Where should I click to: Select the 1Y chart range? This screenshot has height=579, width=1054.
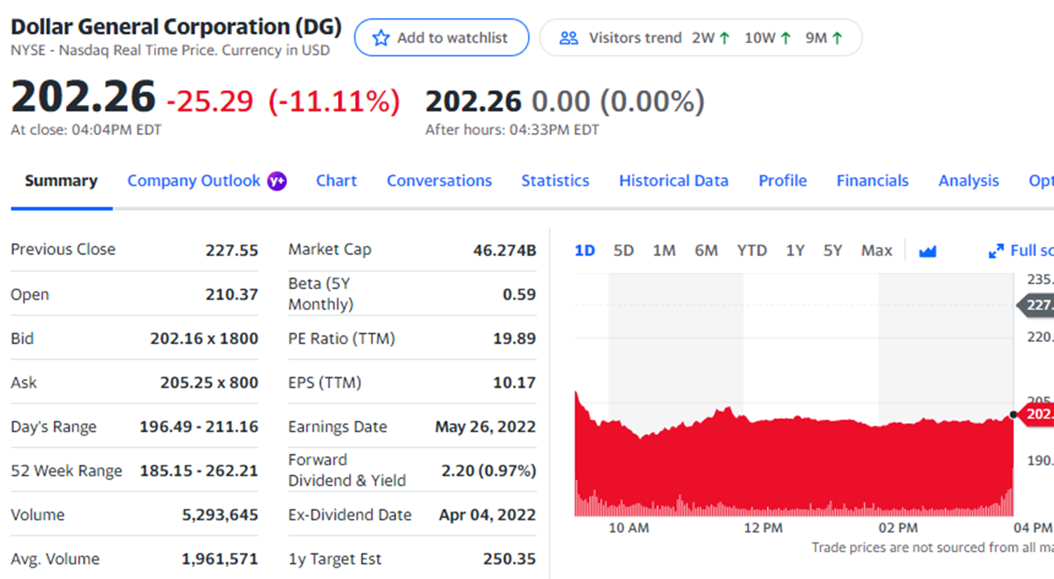point(795,251)
